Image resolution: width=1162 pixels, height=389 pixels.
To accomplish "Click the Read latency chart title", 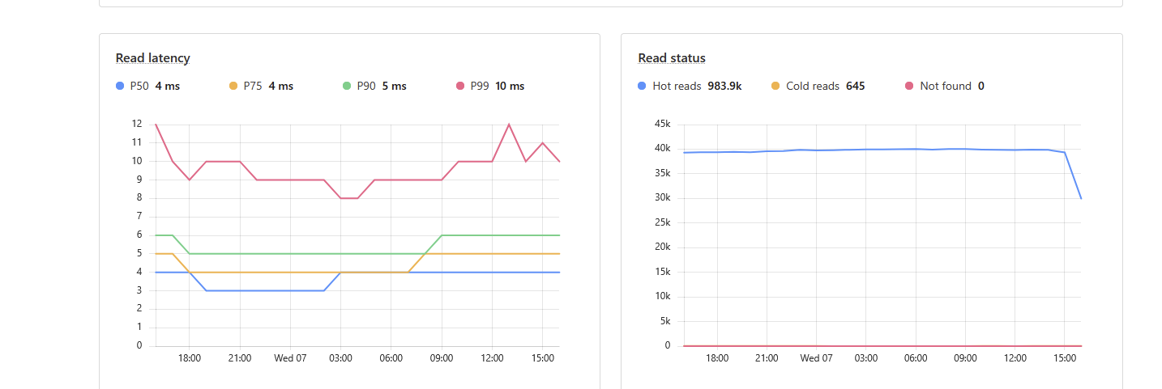I will [153, 58].
